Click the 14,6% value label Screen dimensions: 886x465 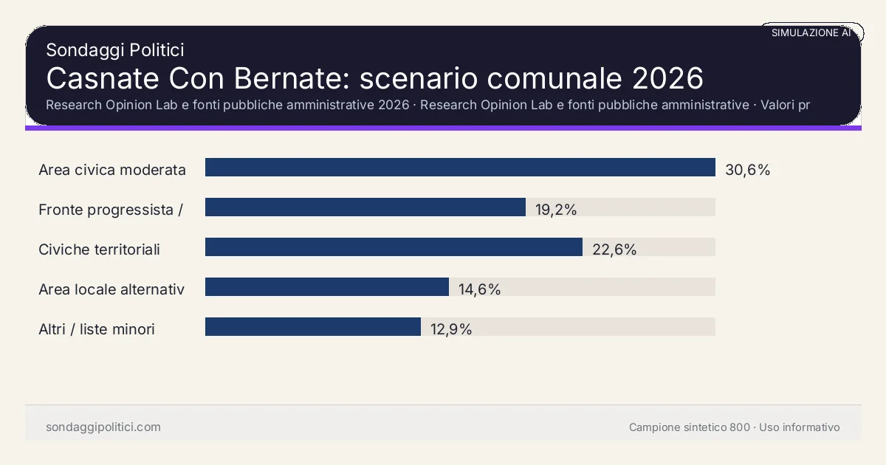coord(479,289)
